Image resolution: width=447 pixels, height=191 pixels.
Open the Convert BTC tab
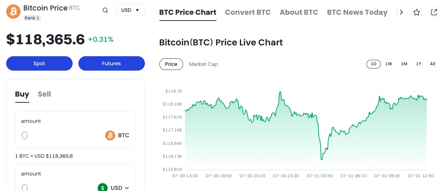point(248,12)
